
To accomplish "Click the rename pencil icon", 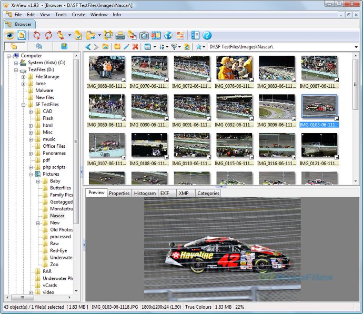I will click(126, 47).
